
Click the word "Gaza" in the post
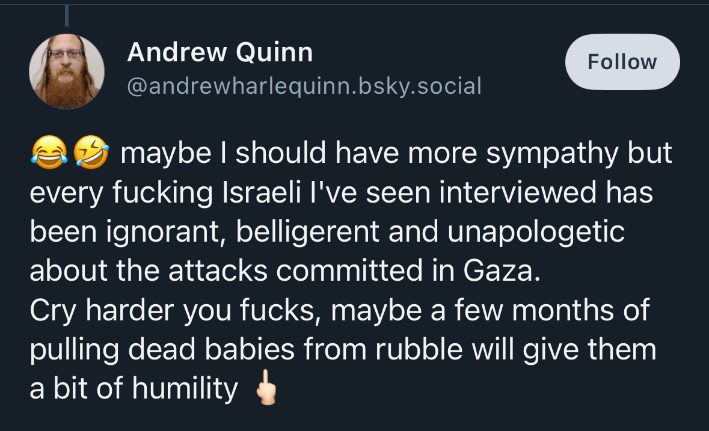point(498,272)
